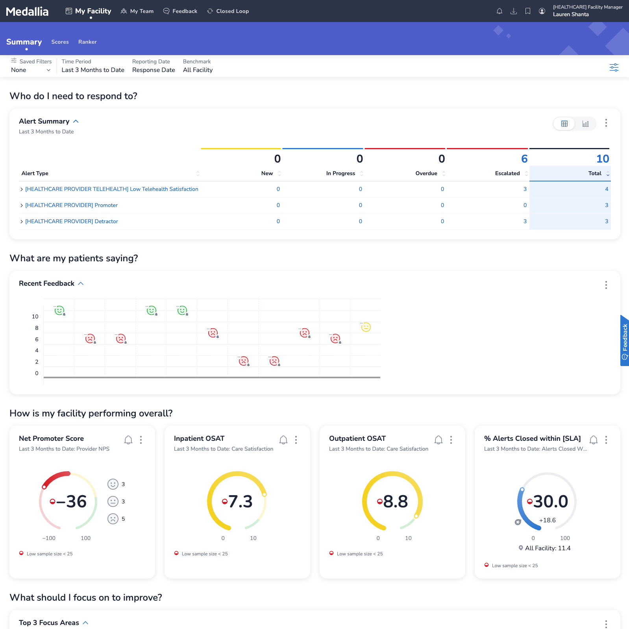Switch to the Scores tab
Viewport: 629px width, 629px height.
coord(60,42)
